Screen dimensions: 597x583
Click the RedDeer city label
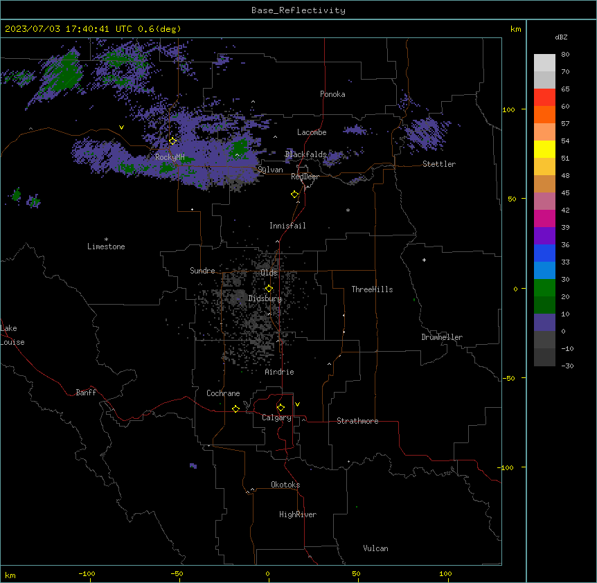pyautogui.click(x=305, y=177)
